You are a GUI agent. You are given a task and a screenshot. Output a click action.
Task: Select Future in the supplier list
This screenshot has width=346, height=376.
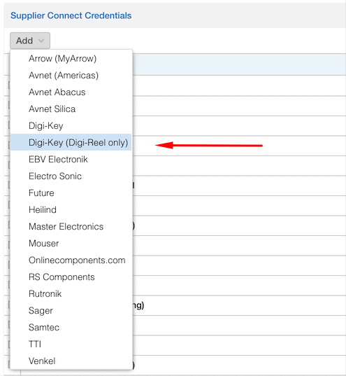tap(71, 193)
